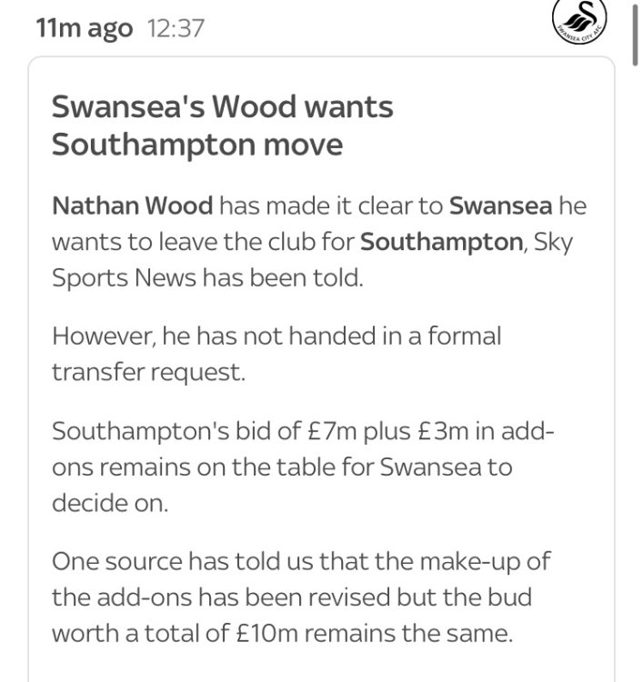The width and height of the screenshot is (643, 682).
Task: Click the "£10m" total figure
Action: coord(276,634)
